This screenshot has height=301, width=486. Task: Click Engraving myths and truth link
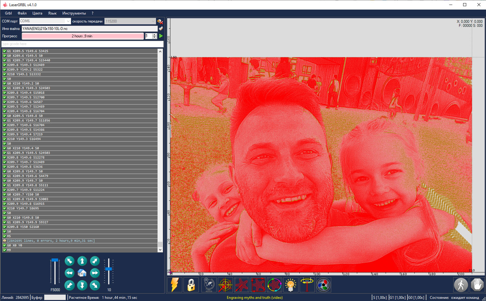(x=255, y=298)
